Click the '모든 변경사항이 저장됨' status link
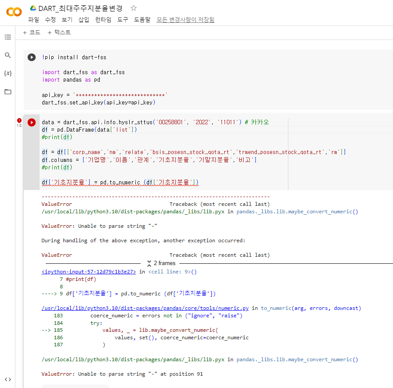393x388 pixels. (186, 19)
